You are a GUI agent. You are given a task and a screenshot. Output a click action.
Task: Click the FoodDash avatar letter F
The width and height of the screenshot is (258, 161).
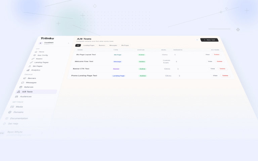(40, 43)
